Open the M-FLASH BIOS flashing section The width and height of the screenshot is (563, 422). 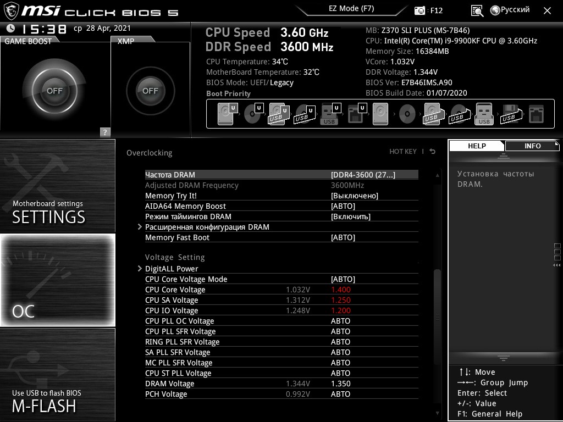click(x=58, y=374)
